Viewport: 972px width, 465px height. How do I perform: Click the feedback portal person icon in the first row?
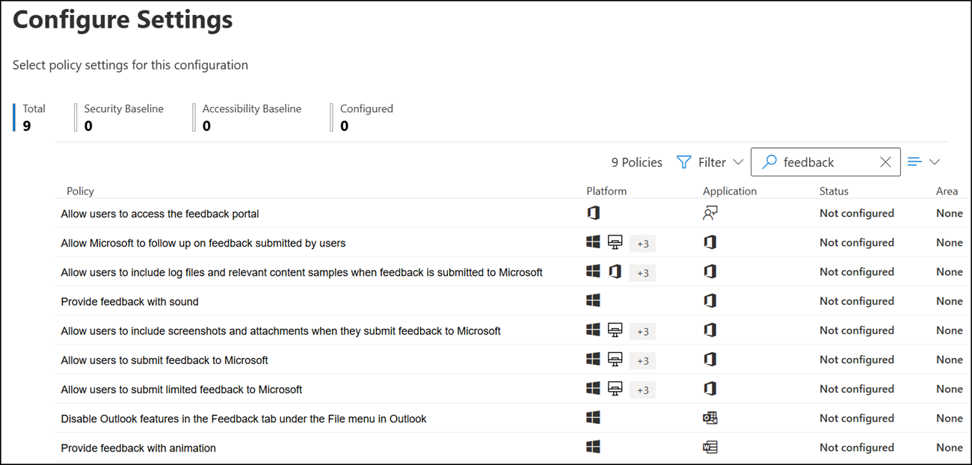point(710,212)
